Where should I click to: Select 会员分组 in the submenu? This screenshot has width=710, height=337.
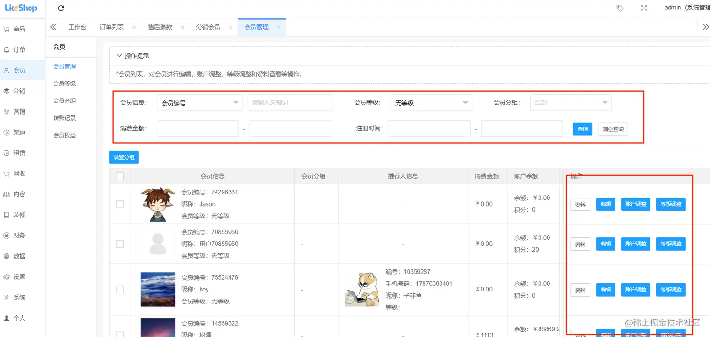click(65, 101)
